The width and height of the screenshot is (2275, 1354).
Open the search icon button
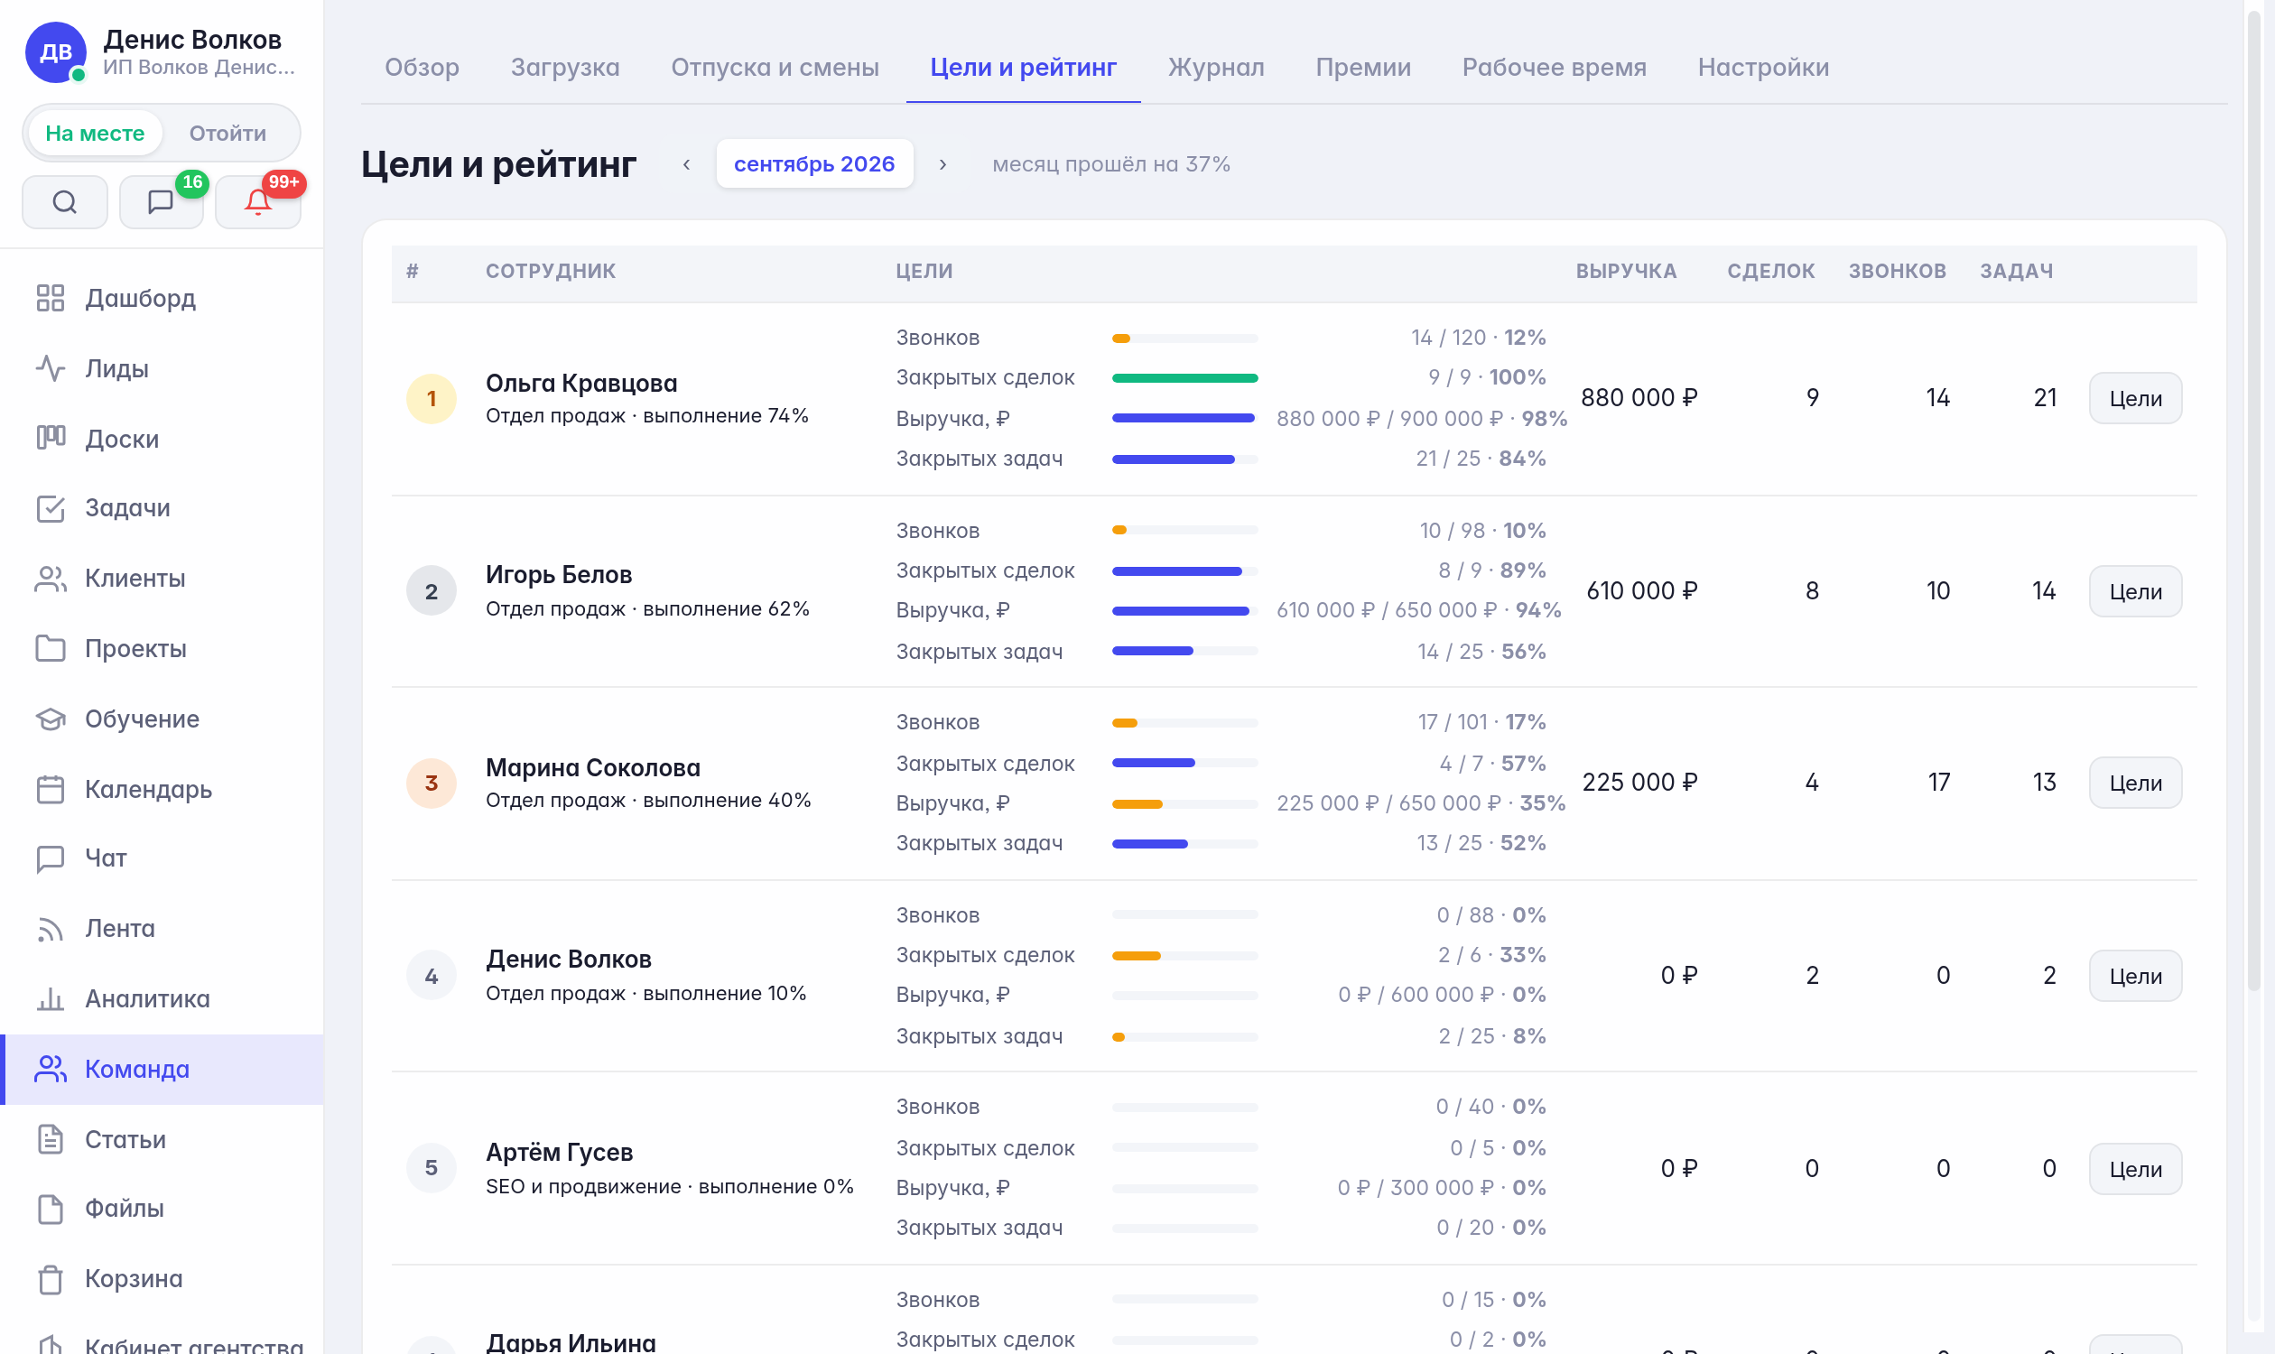65,201
